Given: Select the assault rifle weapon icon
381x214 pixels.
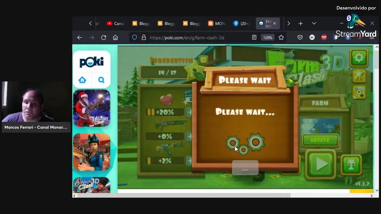Looking at the screenshot, I should click(x=170, y=148).
